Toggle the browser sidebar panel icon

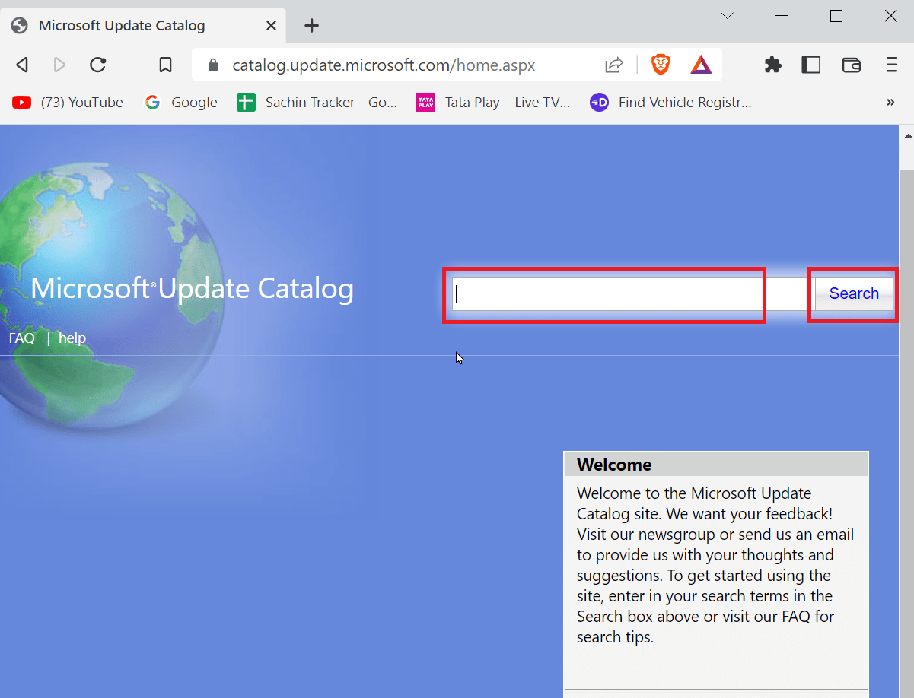click(x=811, y=65)
